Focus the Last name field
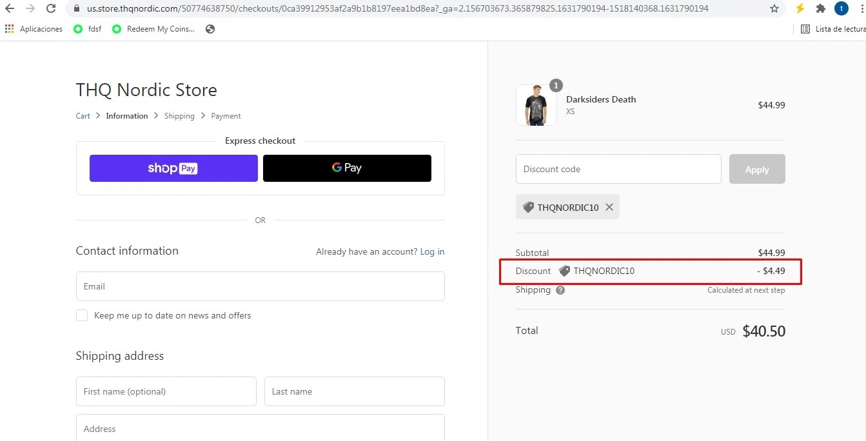 pyautogui.click(x=355, y=391)
